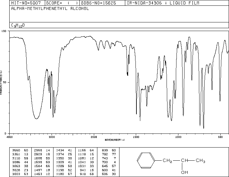The width and height of the screenshot is (229, 177).
Task: Click the 3003 peak table entry
Action: (16, 174)
